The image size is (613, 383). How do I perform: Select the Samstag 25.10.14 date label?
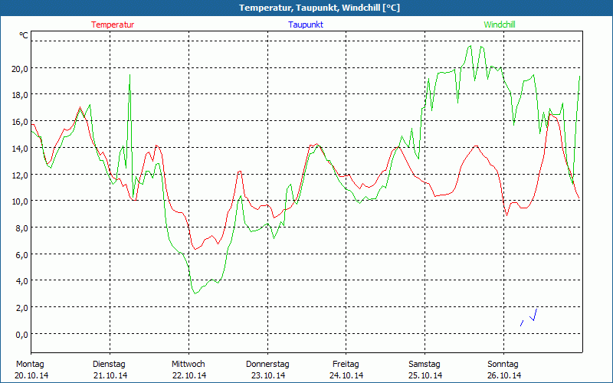click(x=425, y=369)
